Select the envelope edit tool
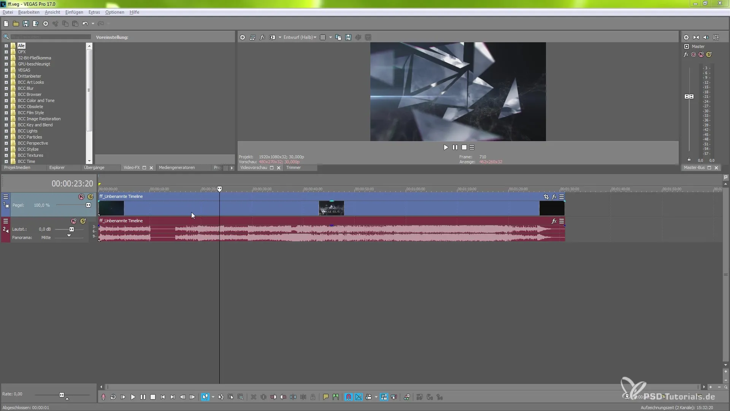 (x=221, y=397)
